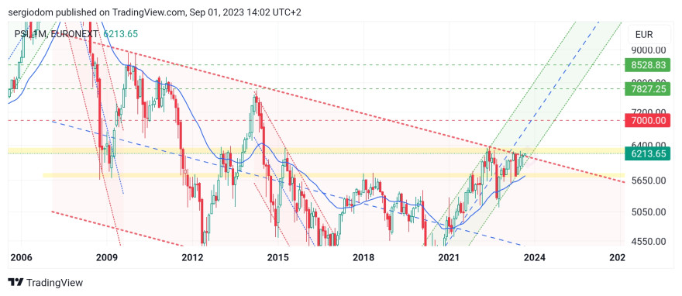This screenshot has height=296, width=682.
Task: Click the 4550.00 price axis value
Action: click(x=648, y=241)
